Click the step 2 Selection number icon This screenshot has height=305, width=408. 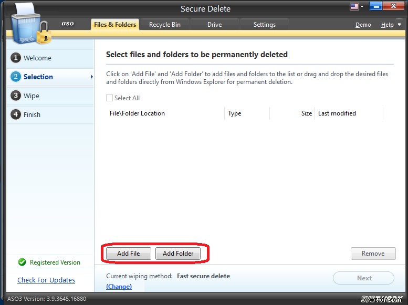click(x=16, y=77)
